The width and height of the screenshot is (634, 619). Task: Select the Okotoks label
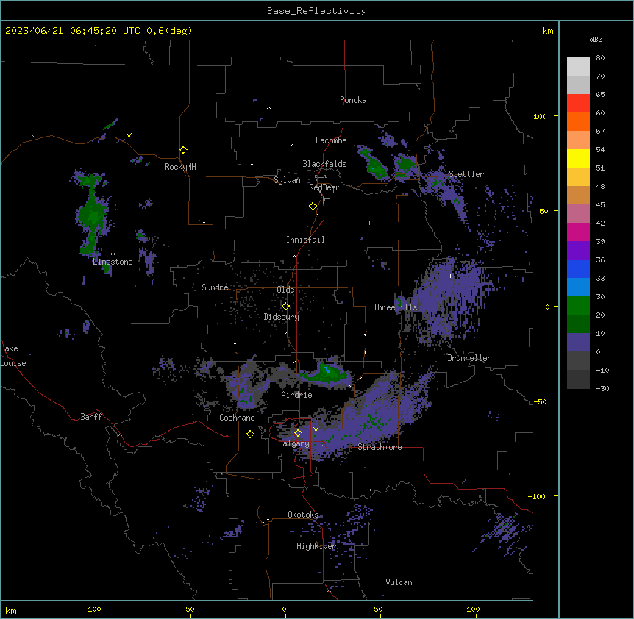click(x=303, y=515)
